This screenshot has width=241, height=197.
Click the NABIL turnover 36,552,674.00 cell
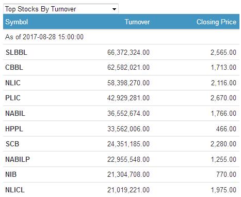click(x=128, y=113)
